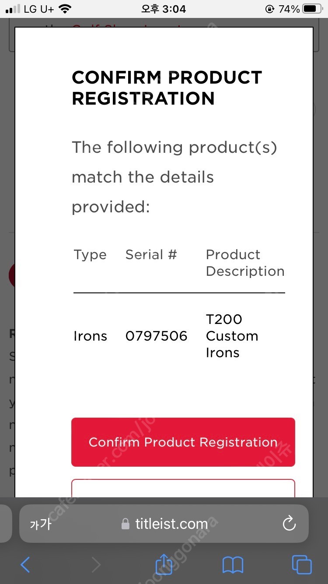Tap the lock icon beside titleist.com
The width and height of the screenshot is (328, 584).
pyautogui.click(x=126, y=524)
